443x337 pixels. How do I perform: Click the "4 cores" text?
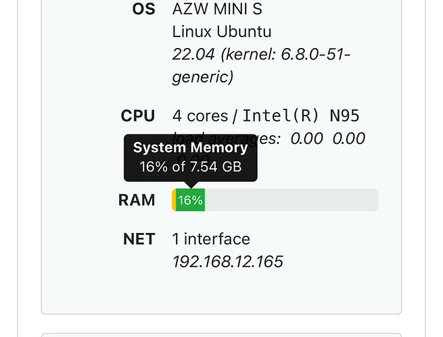(x=200, y=115)
